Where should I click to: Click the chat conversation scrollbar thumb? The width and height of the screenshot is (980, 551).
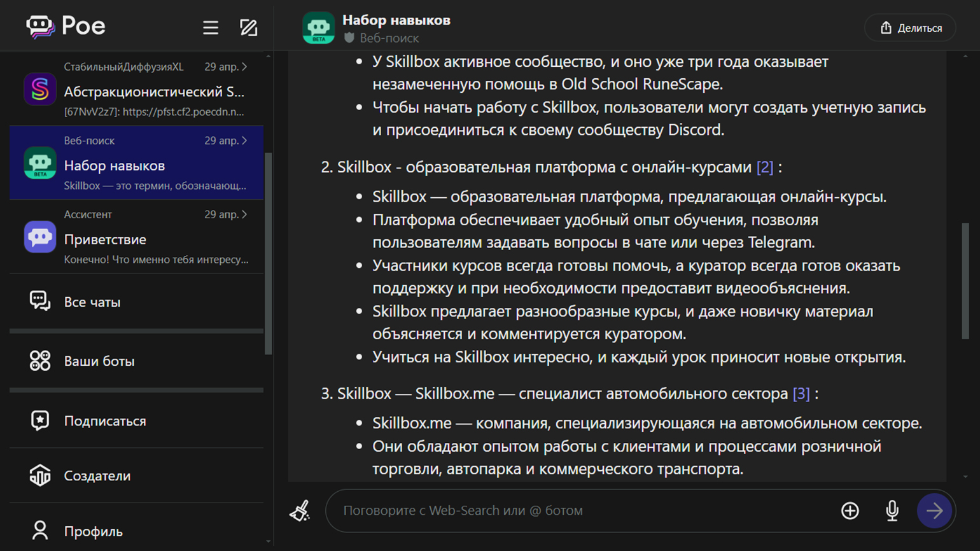point(965,281)
